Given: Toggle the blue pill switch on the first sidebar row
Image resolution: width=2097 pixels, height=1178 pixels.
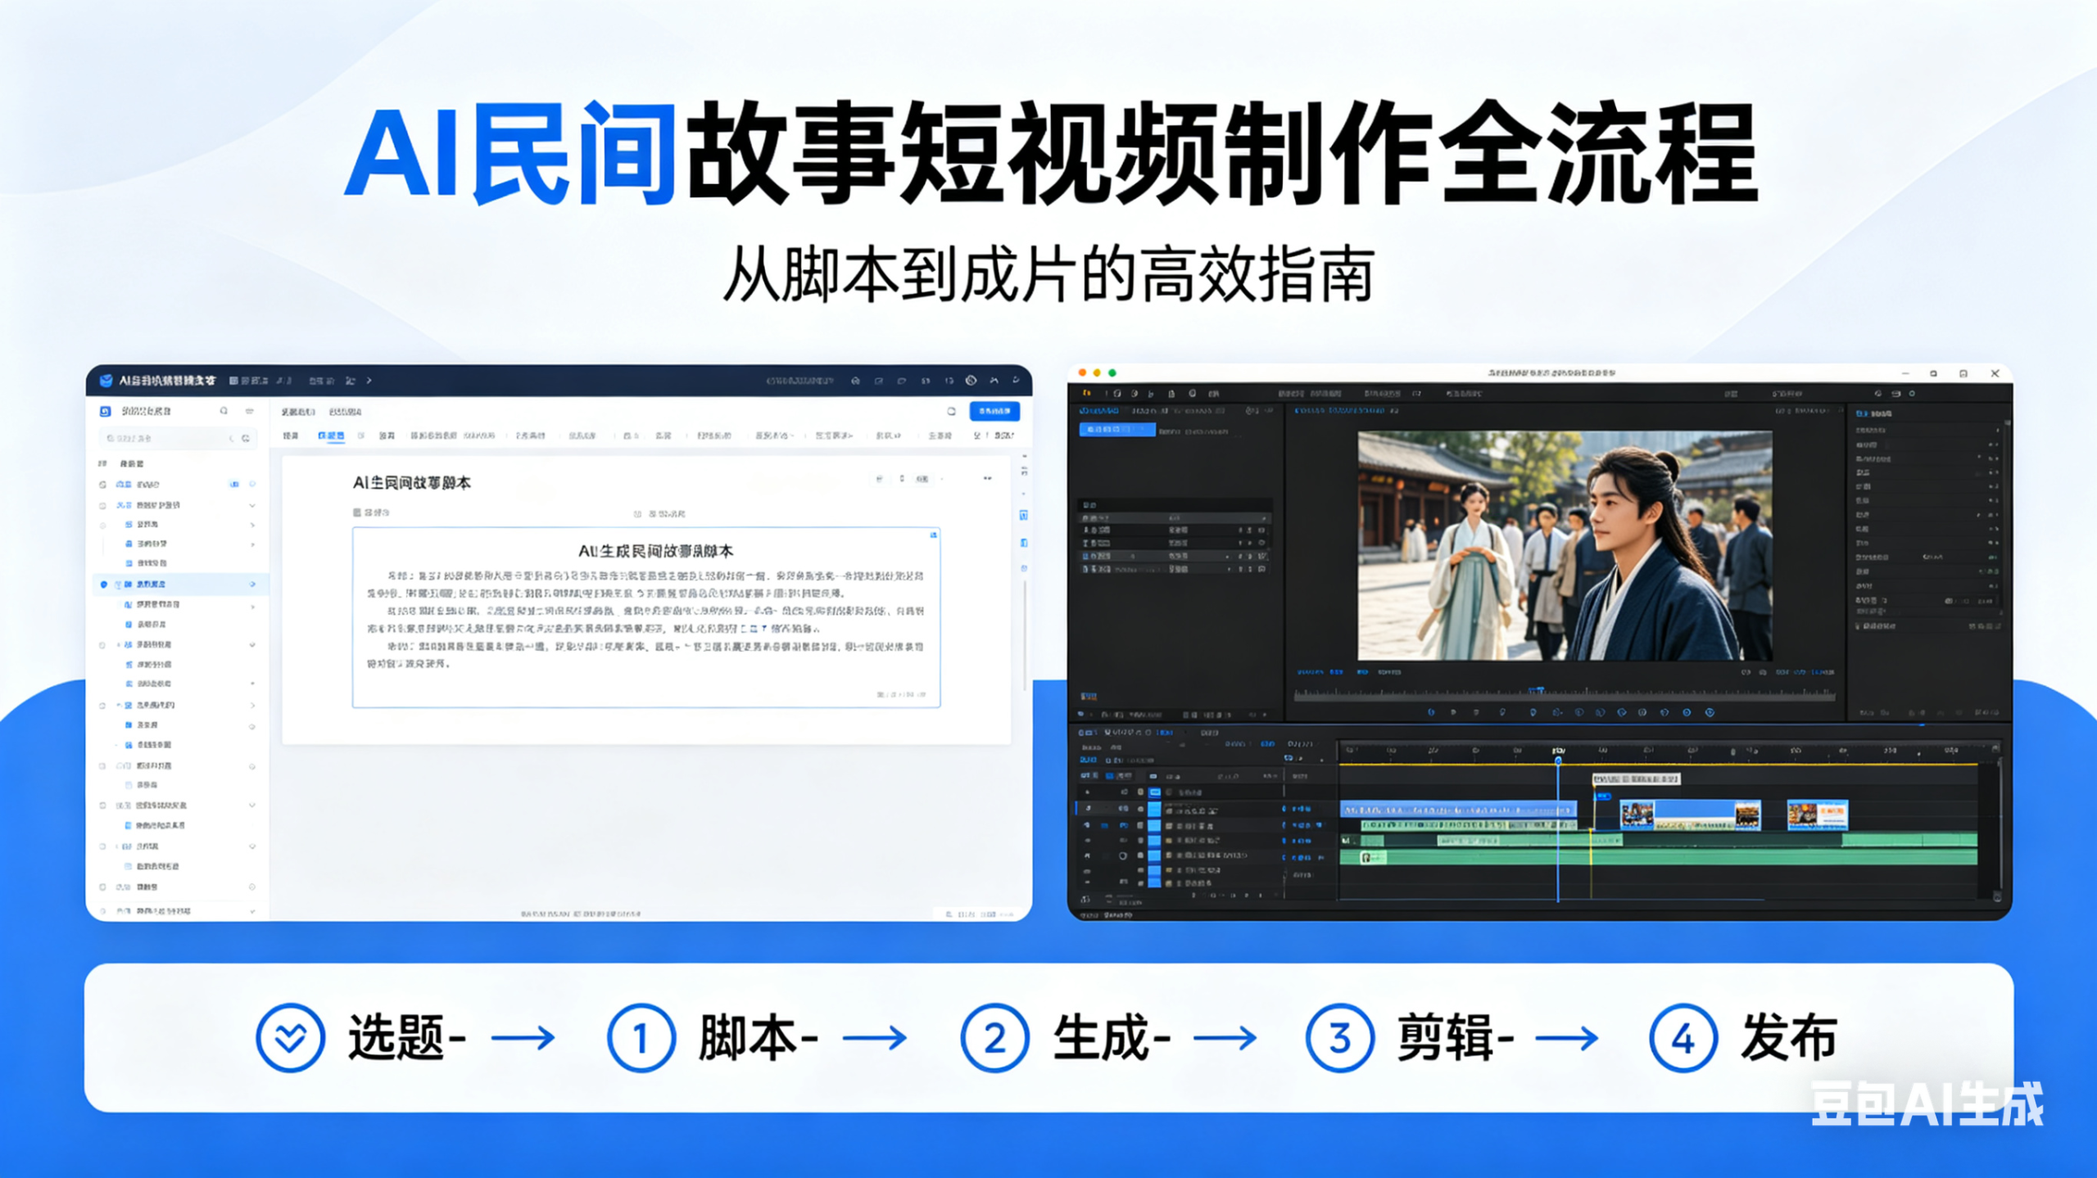Looking at the screenshot, I should [x=234, y=485].
